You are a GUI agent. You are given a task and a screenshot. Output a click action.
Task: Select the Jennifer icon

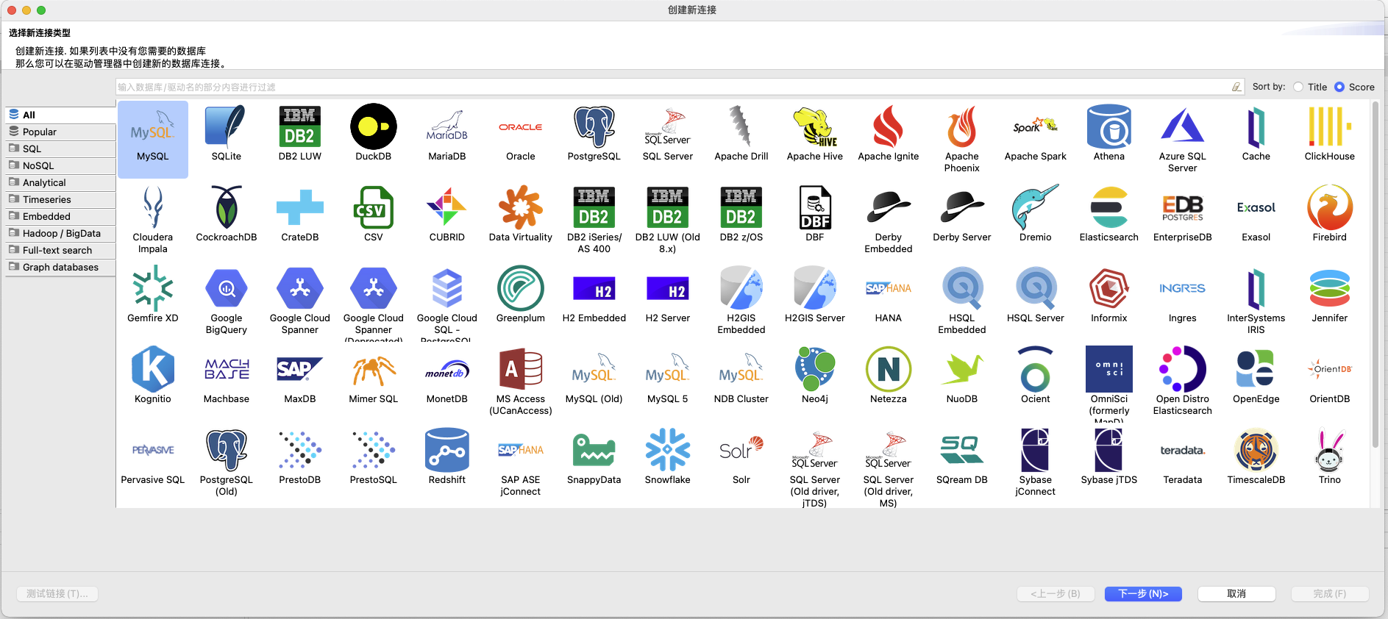1330,289
